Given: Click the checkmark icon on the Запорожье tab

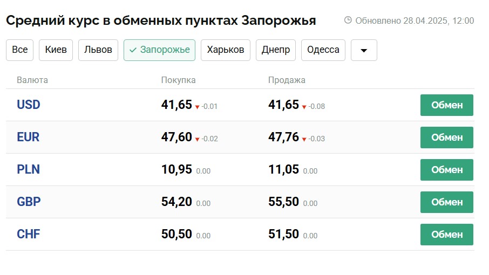Looking at the screenshot, I should pos(133,50).
